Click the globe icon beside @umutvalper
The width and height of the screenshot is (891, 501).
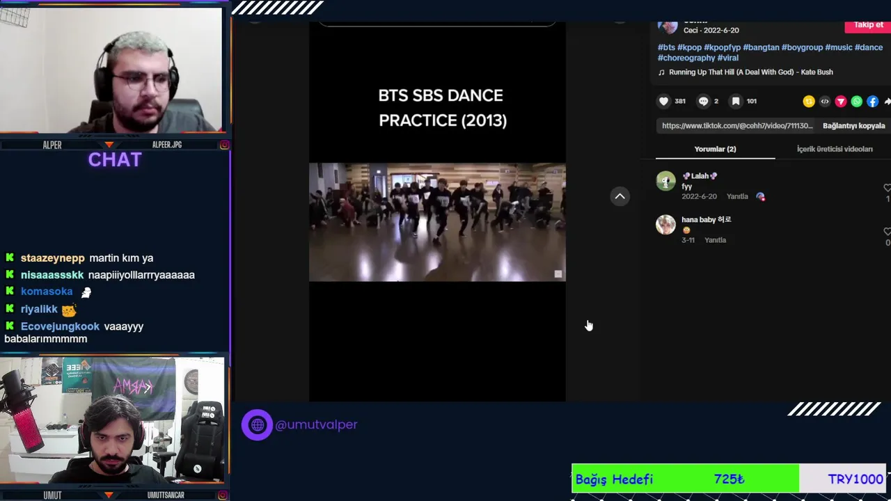(x=257, y=424)
